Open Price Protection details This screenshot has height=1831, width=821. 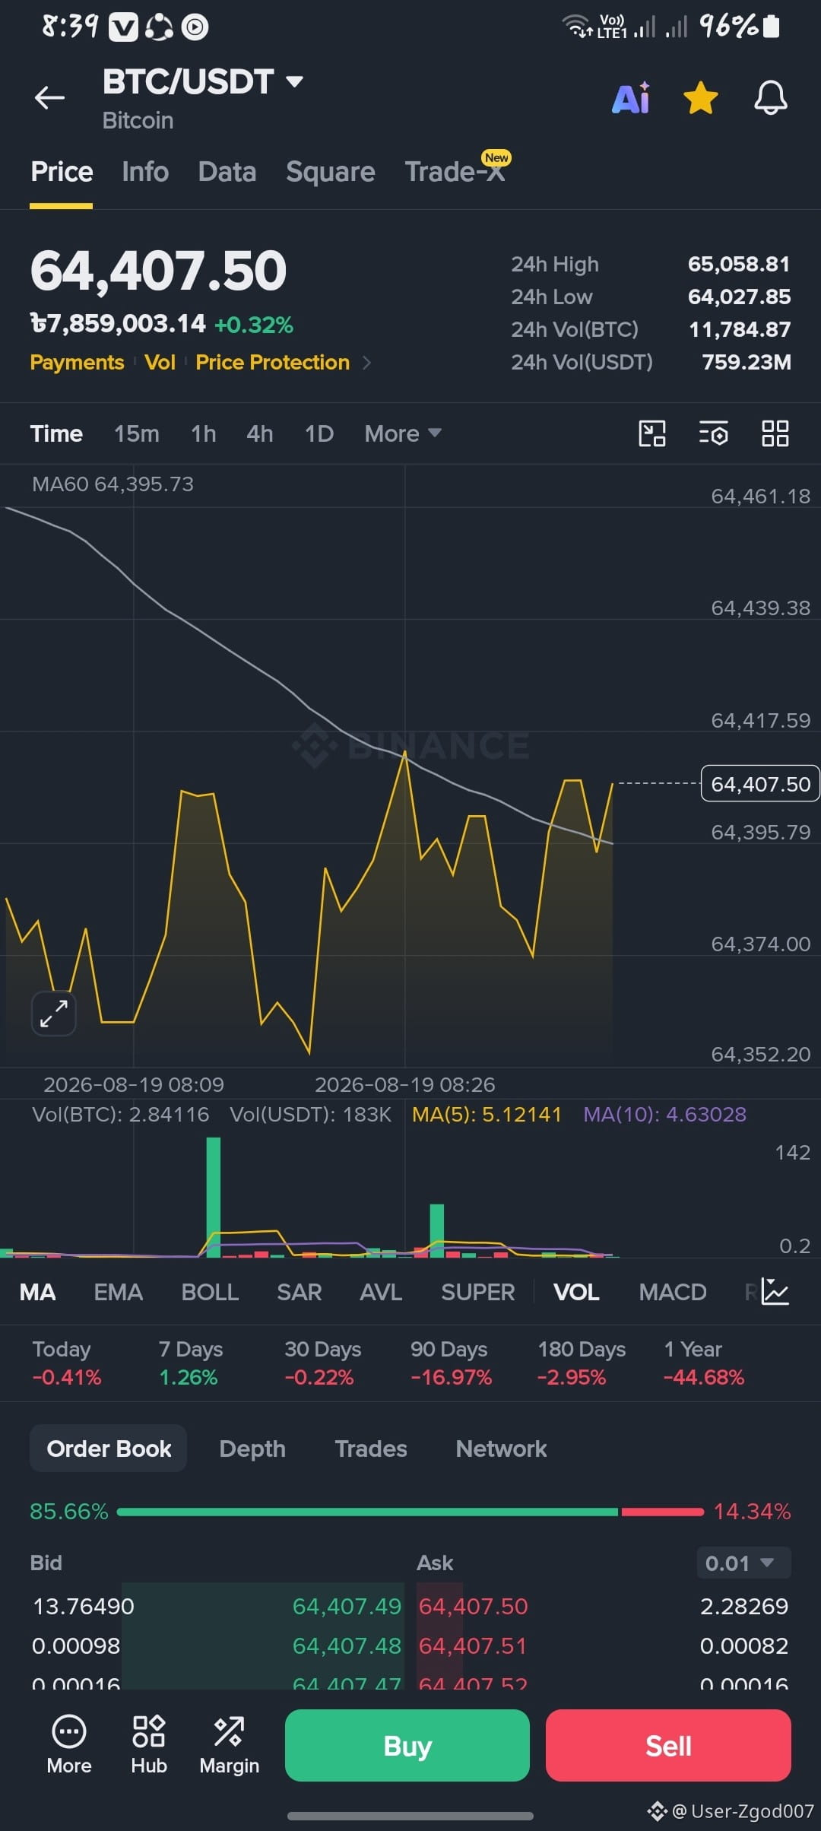(272, 363)
